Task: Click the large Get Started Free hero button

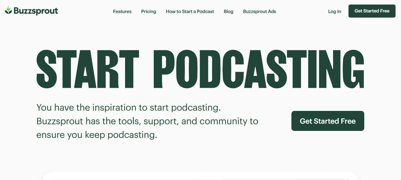Action: point(328,121)
